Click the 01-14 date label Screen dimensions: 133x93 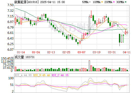(x=21, y=52)
